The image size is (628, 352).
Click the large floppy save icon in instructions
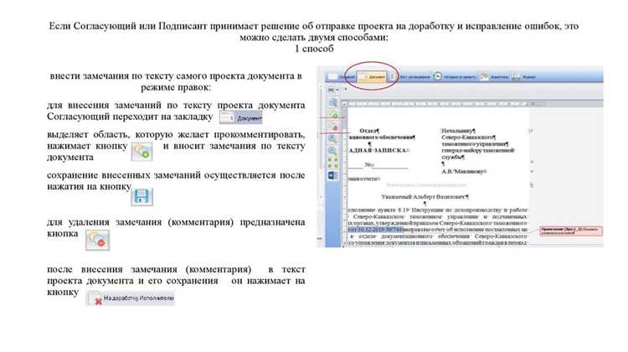[142, 197]
